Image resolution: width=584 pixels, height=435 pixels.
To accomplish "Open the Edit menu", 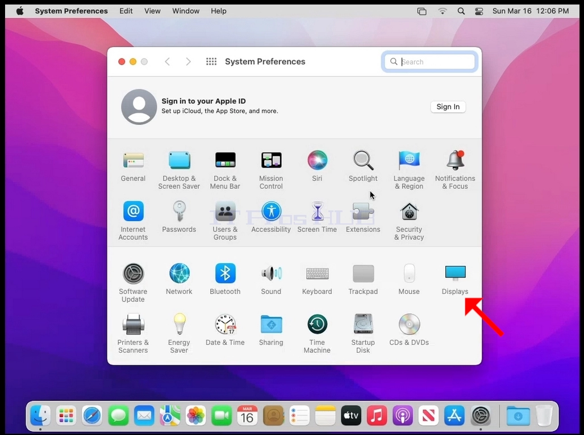I will pos(126,11).
